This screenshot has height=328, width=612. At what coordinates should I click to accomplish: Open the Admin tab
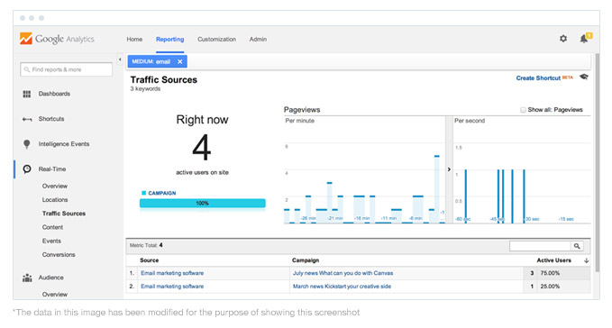click(x=258, y=40)
